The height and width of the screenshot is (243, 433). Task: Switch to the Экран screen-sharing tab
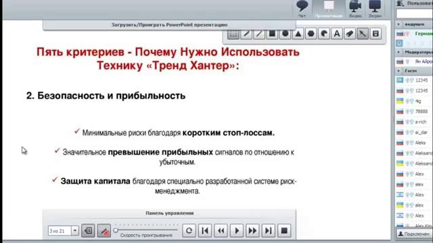coord(375,9)
